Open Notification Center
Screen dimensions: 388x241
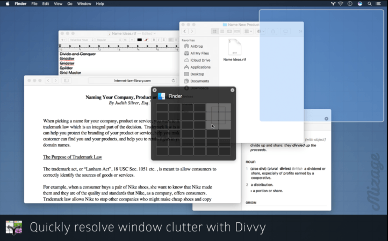click(x=378, y=4)
